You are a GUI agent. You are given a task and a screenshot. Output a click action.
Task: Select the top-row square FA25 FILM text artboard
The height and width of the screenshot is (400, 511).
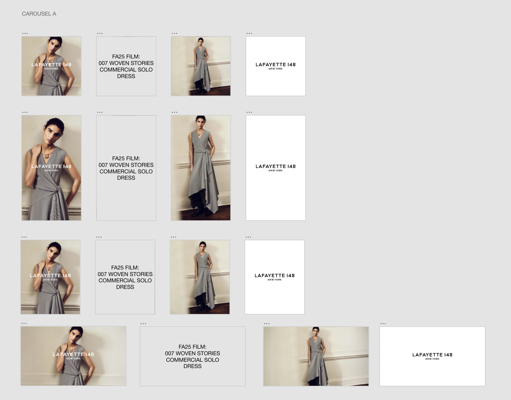126,66
